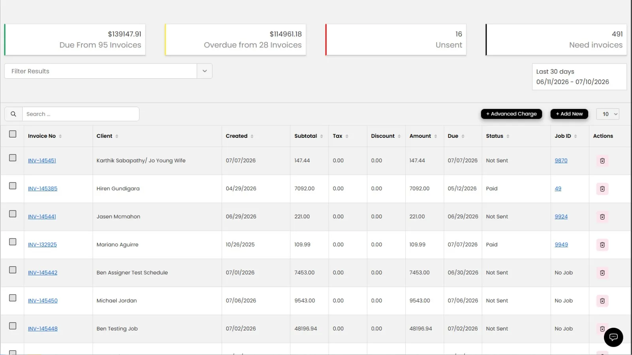The width and height of the screenshot is (632, 355).
Task: Open the Due From 95 Invoices card
Action: tap(75, 39)
